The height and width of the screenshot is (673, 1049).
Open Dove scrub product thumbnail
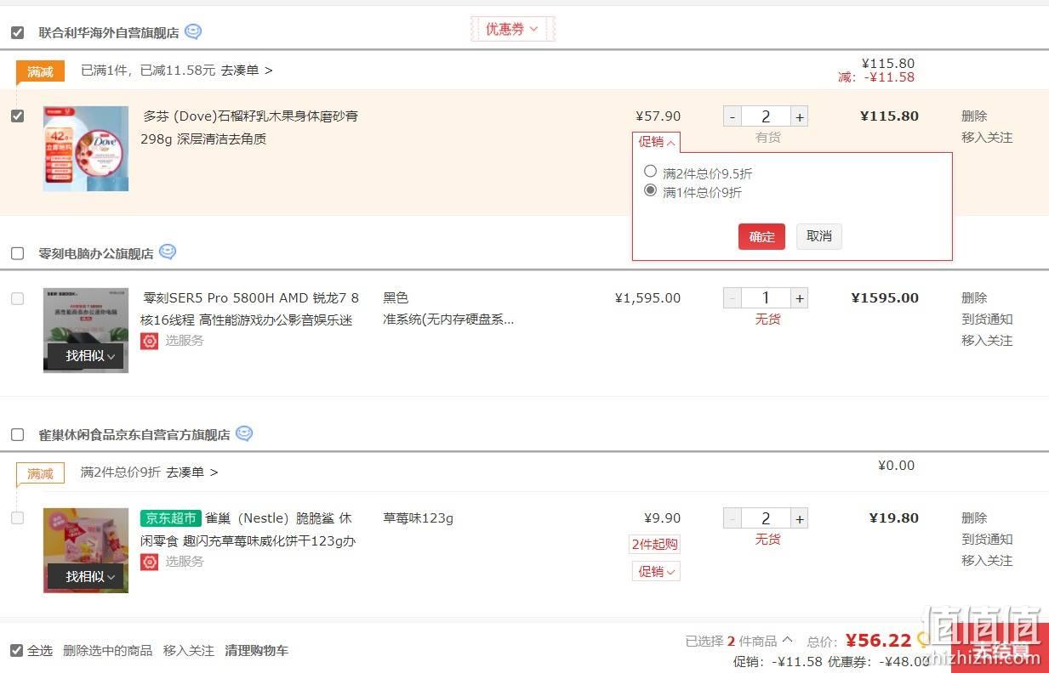click(86, 149)
